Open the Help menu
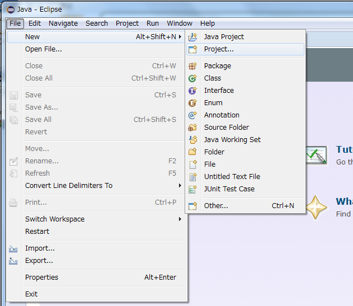This screenshot has width=353, height=306. click(208, 23)
